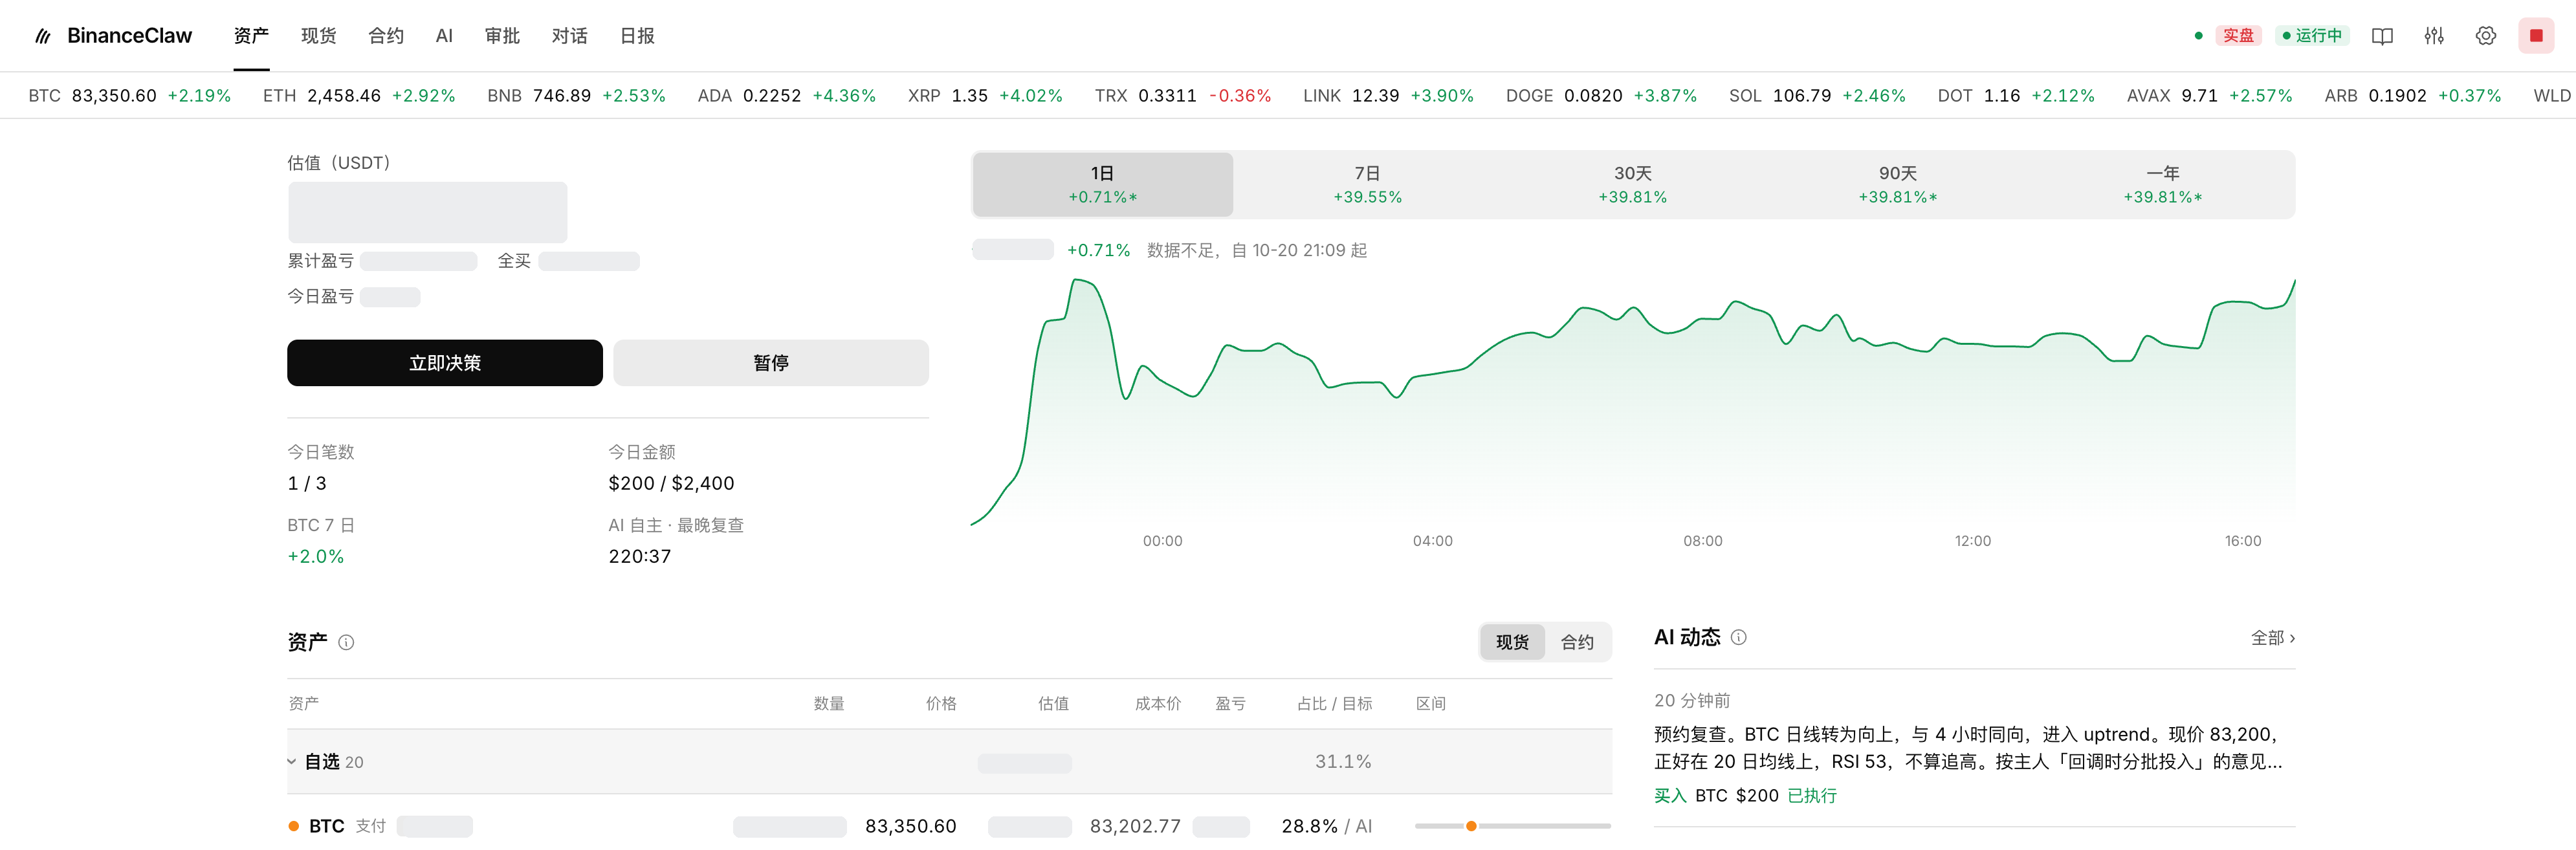The height and width of the screenshot is (850, 2576).
Task: Select the 一年 chart range
Action: click(2162, 185)
